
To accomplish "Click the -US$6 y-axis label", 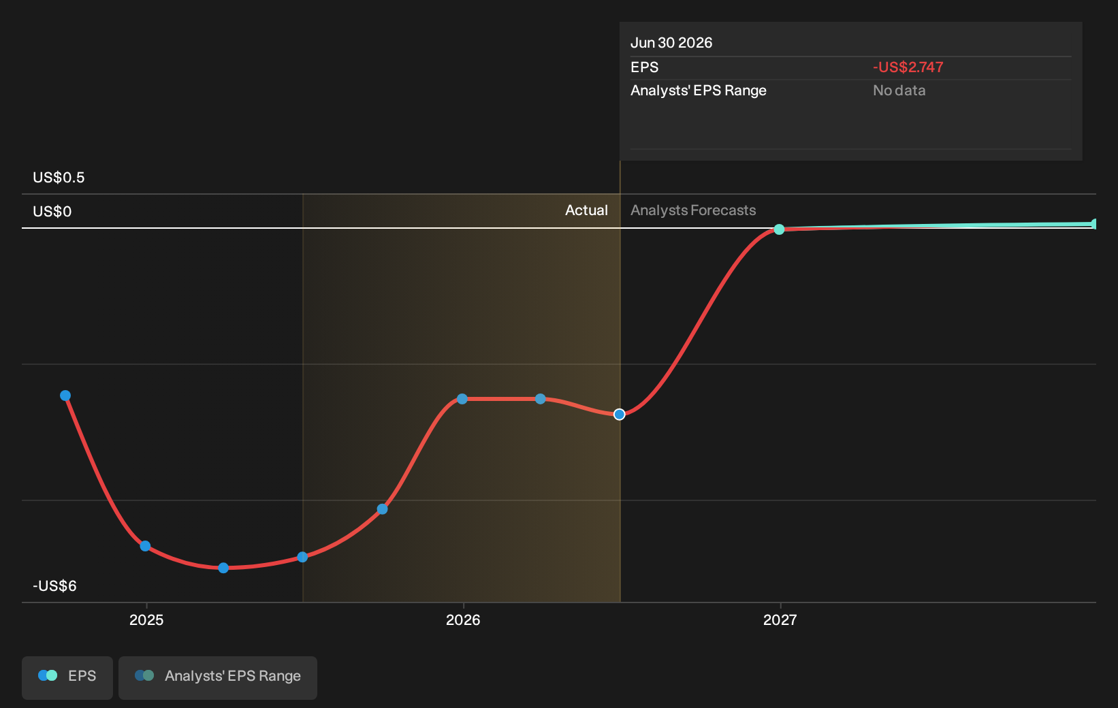I will 54,586.
